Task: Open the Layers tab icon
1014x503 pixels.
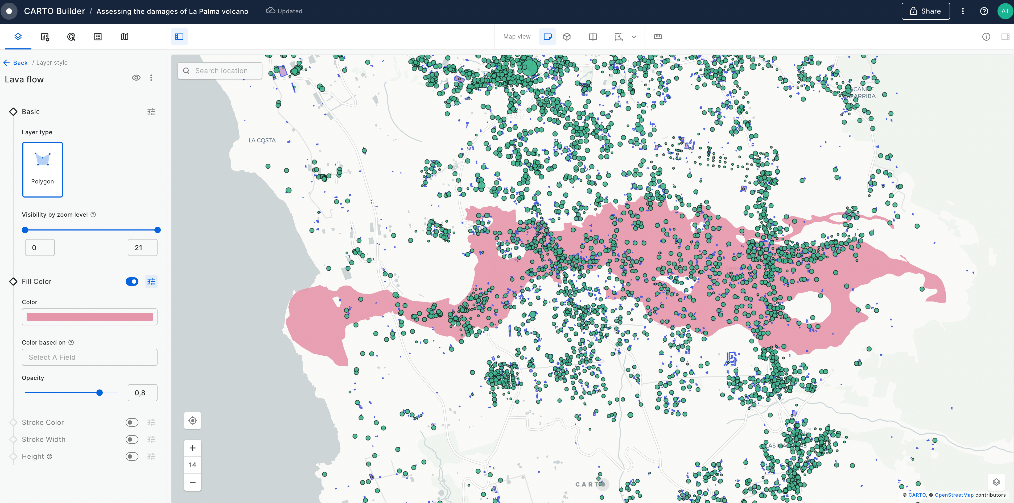Action: coord(18,37)
